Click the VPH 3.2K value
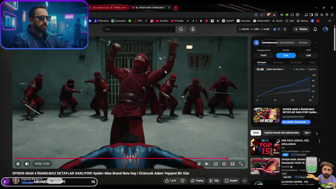Image resolution: width=336 pixels, height=189 pixels. [308, 55]
